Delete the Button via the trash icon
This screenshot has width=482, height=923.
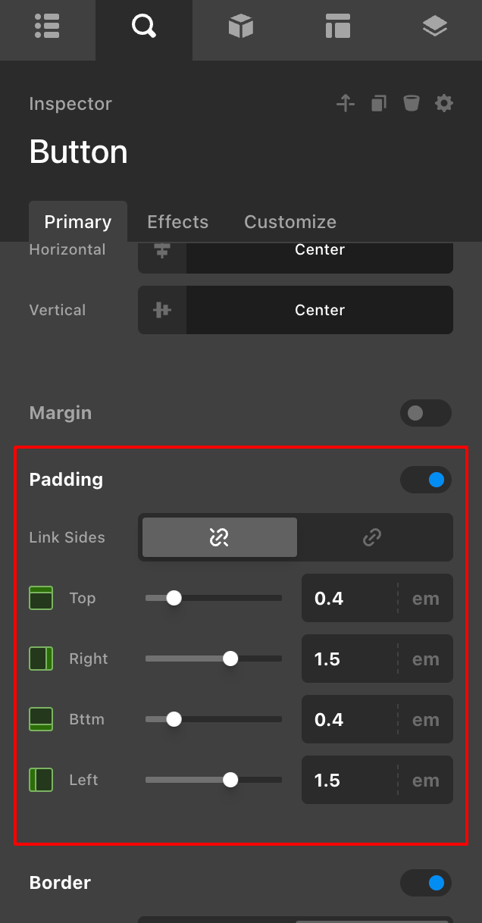(x=411, y=103)
